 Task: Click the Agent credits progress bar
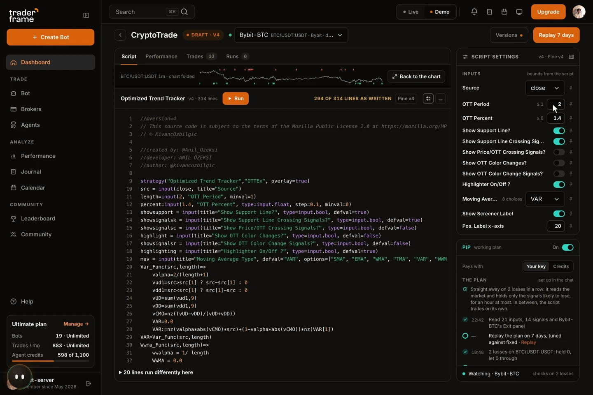[x=50, y=361]
